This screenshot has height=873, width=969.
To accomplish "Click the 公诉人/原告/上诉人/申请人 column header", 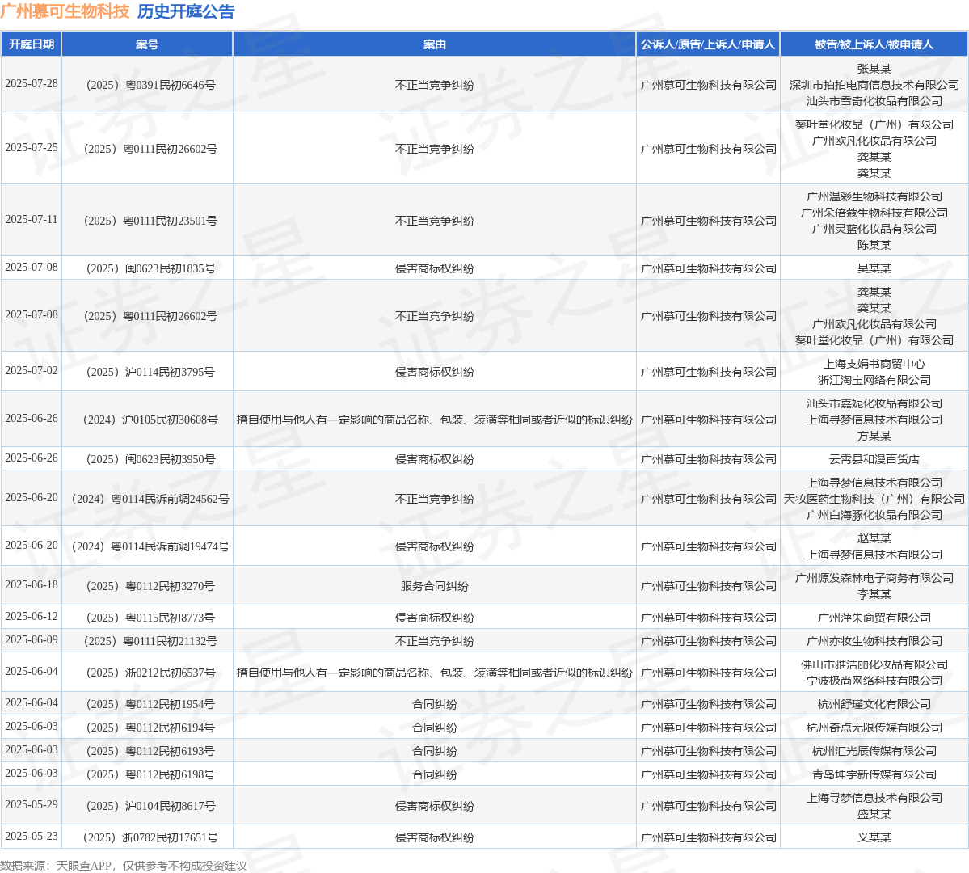I will pyautogui.click(x=708, y=44).
